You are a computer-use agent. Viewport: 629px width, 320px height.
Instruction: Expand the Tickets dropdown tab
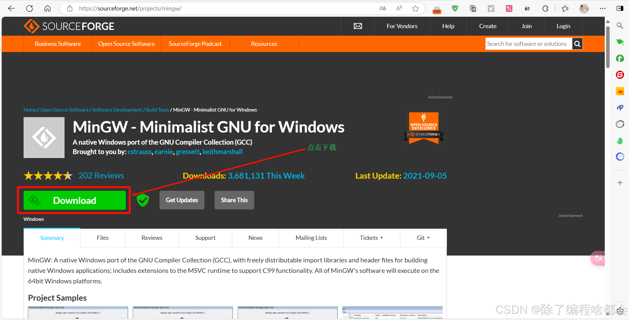point(372,238)
